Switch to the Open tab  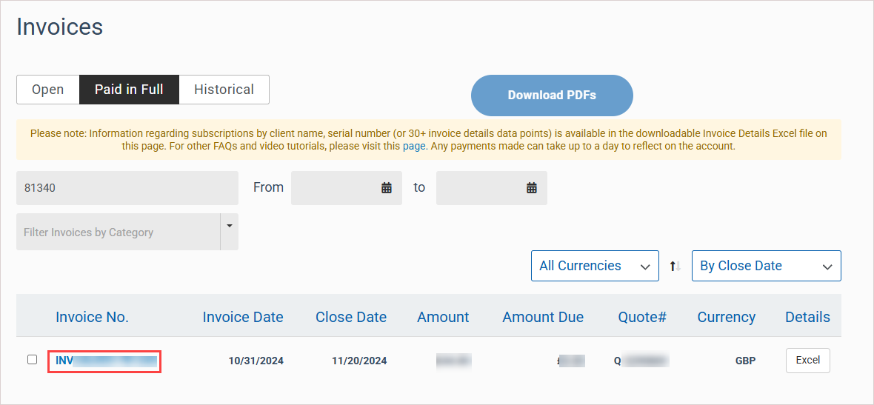pyautogui.click(x=48, y=90)
